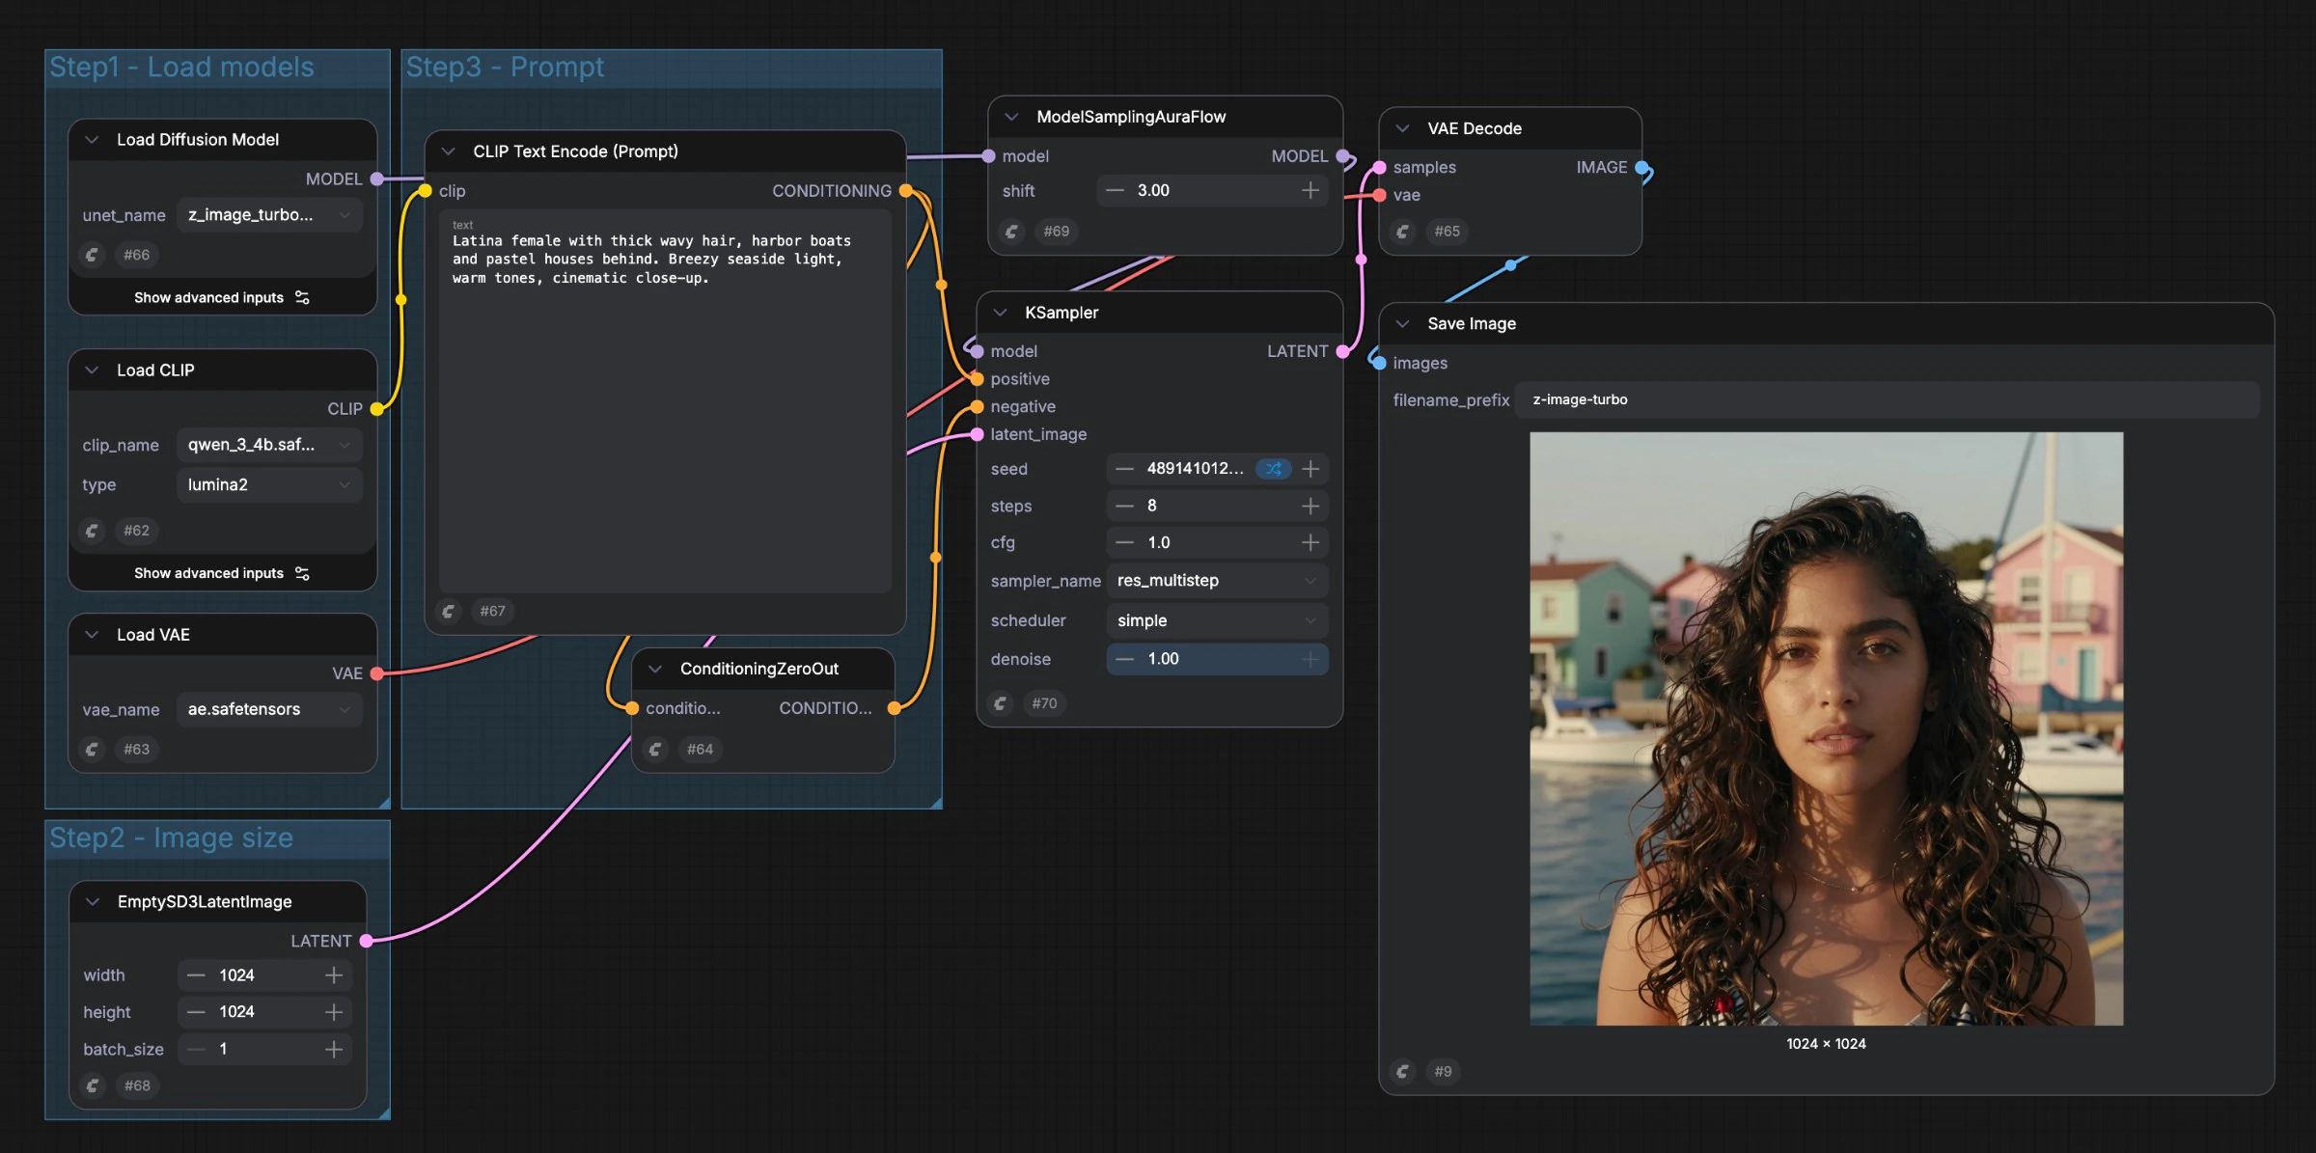The image size is (2316, 1153).
Task: Randomize the seed with the blue shuffle icon
Action: [1273, 469]
